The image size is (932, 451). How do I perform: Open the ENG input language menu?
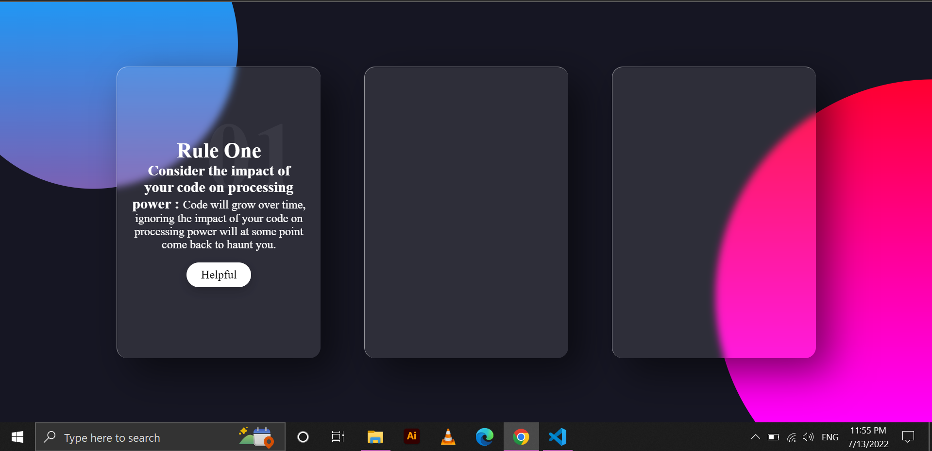830,437
